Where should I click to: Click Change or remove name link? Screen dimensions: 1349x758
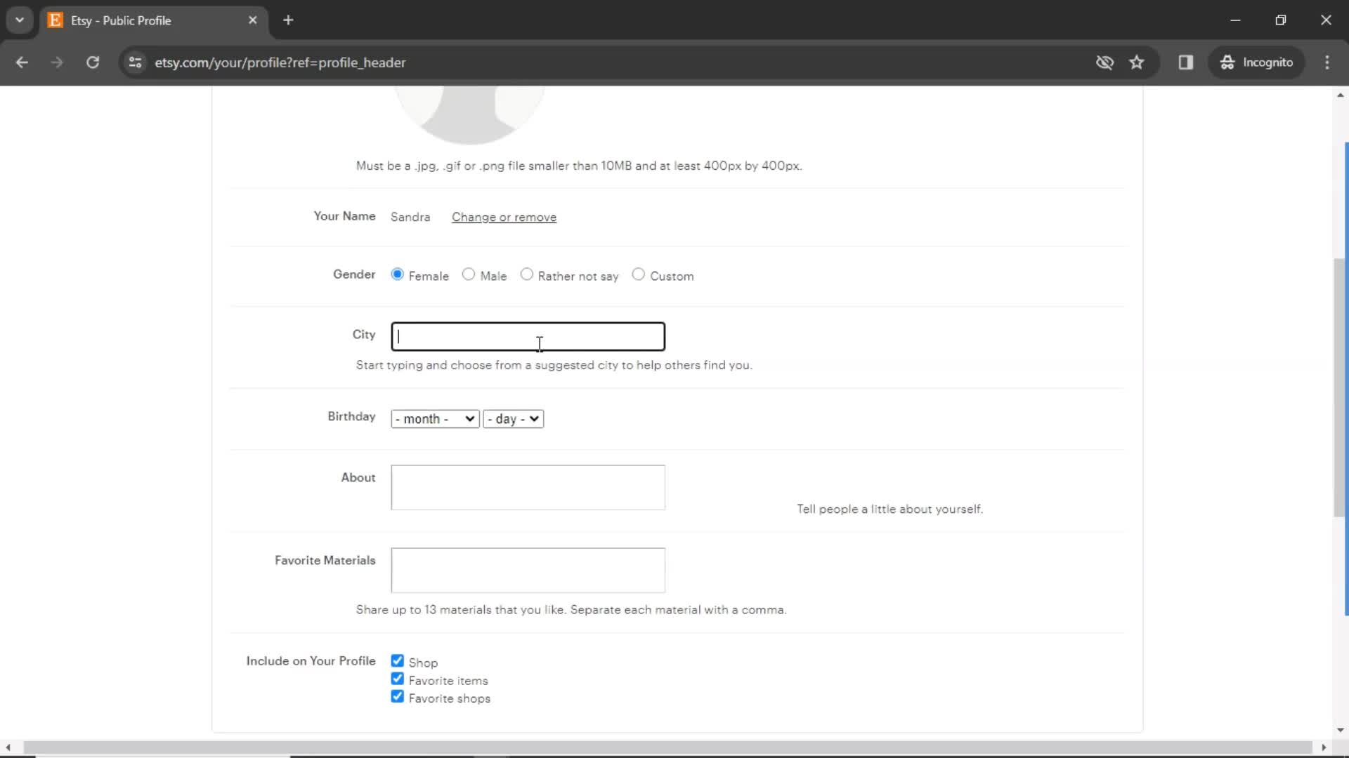point(504,217)
